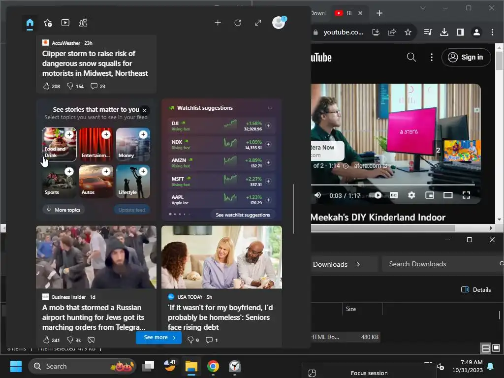The width and height of the screenshot is (504, 378).
Task: Dismiss the 'See stories that matter' card
Action: point(145,111)
